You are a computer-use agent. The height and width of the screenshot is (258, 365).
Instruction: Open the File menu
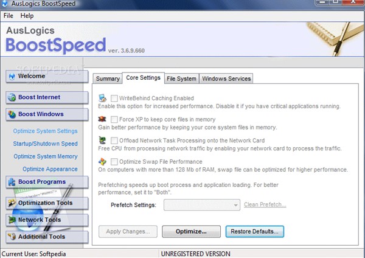point(9,16)
